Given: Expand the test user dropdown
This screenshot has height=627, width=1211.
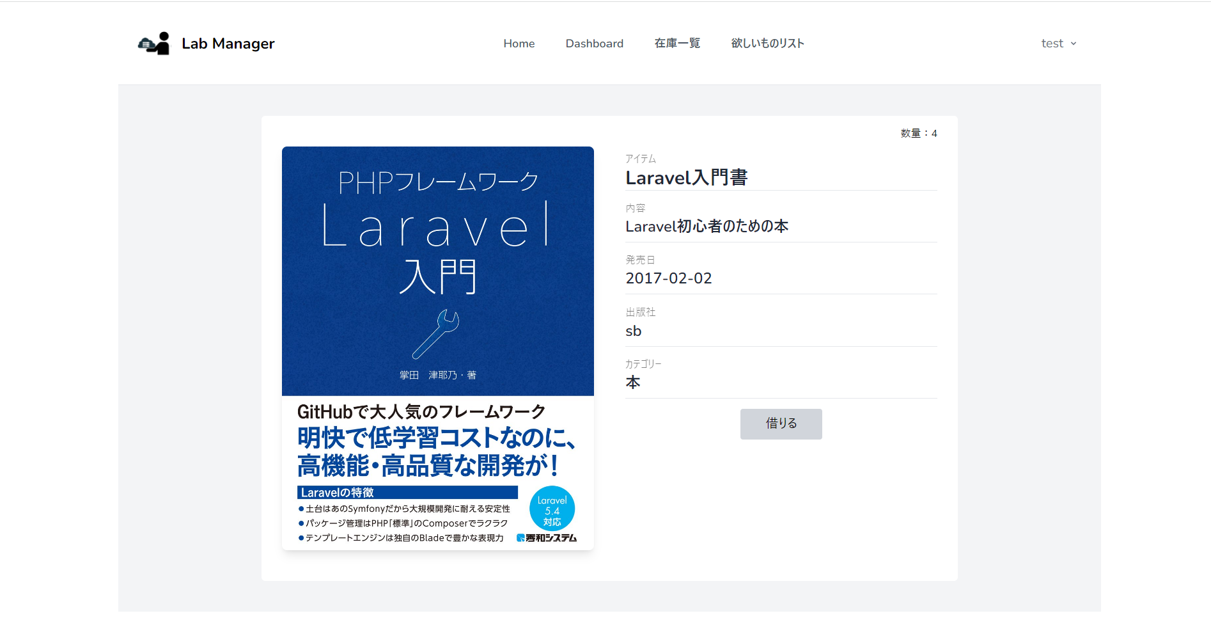Looking at the screenshot, I should [x=1059, y=44].
